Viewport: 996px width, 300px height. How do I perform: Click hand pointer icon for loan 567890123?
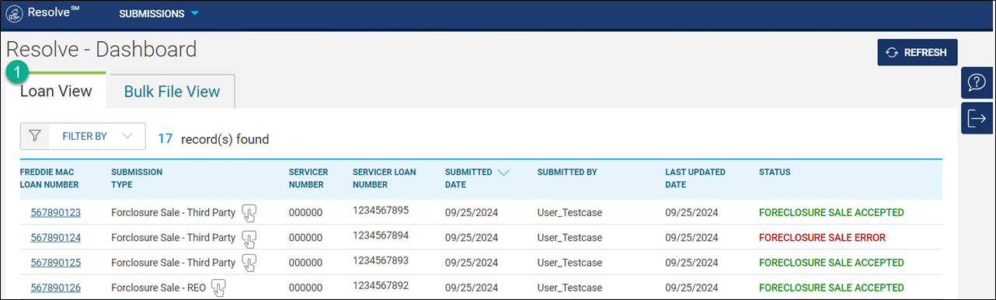pyautogui.click(x=249, y=212)
